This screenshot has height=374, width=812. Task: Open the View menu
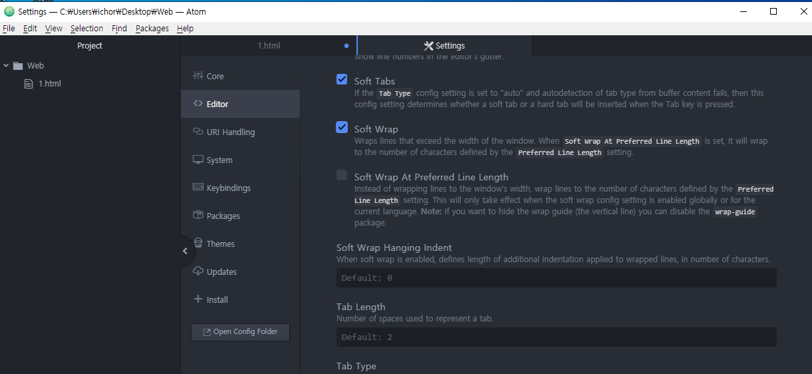pyautogui.click(x=54, y=28)
